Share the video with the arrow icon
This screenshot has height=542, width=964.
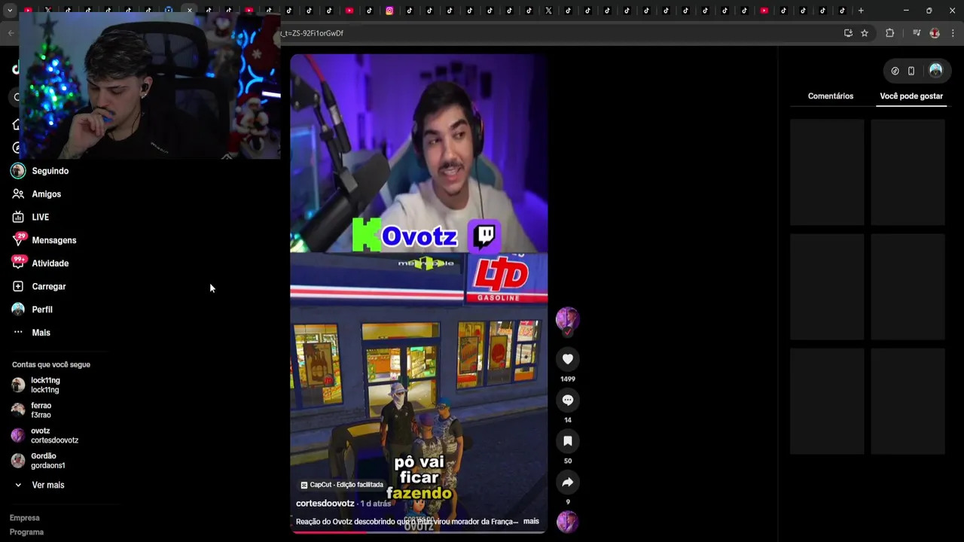568,482
